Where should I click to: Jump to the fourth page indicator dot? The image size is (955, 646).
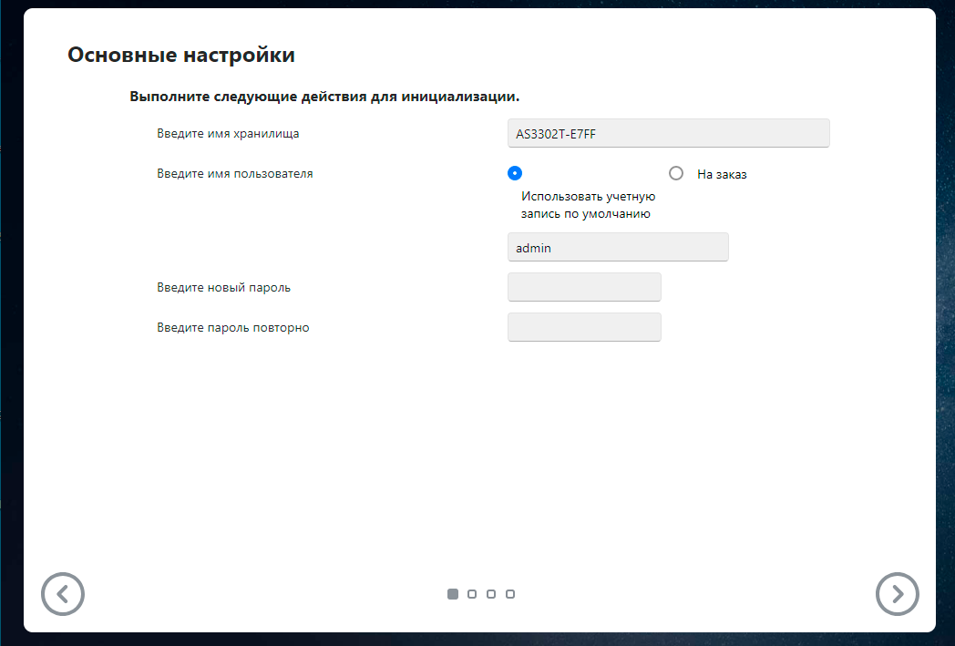click(x=510, y=594)
